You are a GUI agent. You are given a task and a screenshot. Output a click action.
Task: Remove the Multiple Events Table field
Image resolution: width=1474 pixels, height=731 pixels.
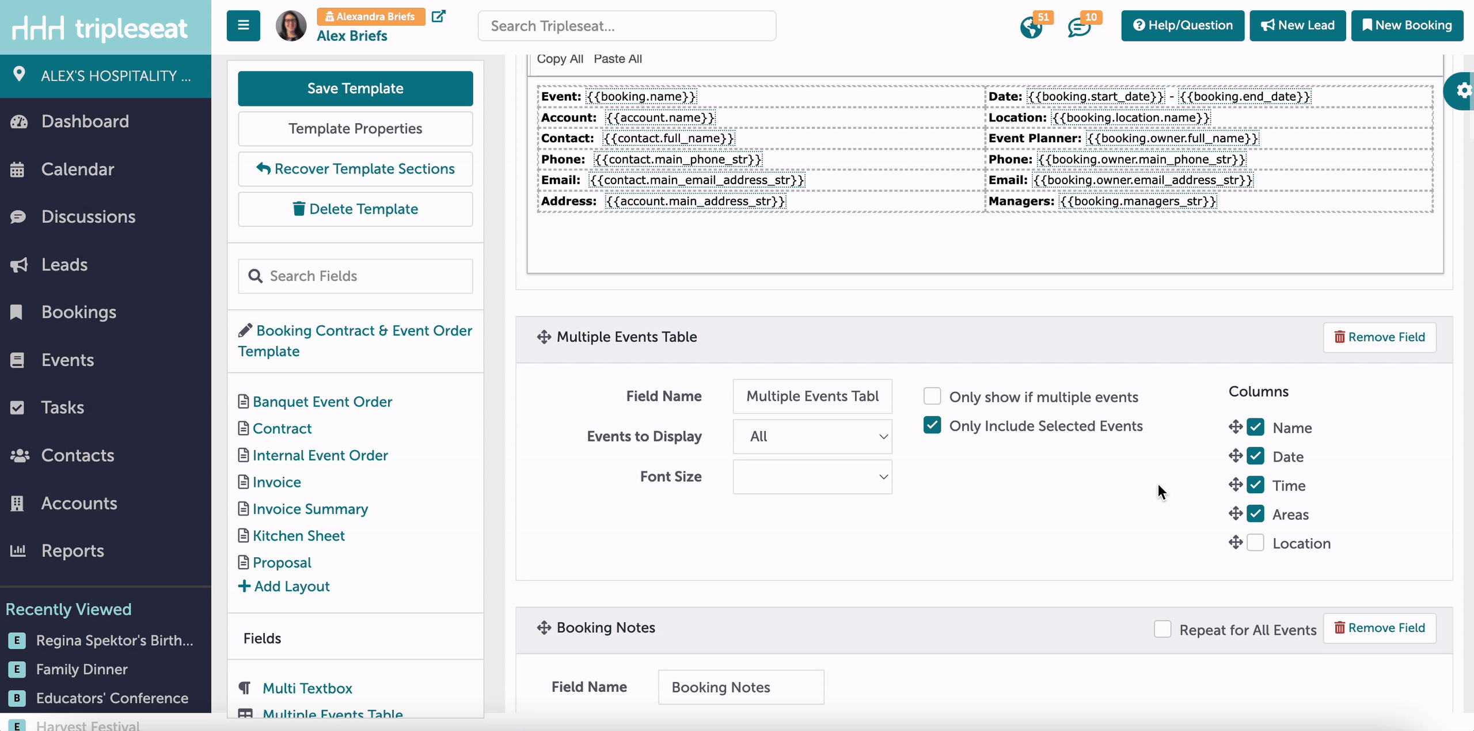click(1380, 337)
